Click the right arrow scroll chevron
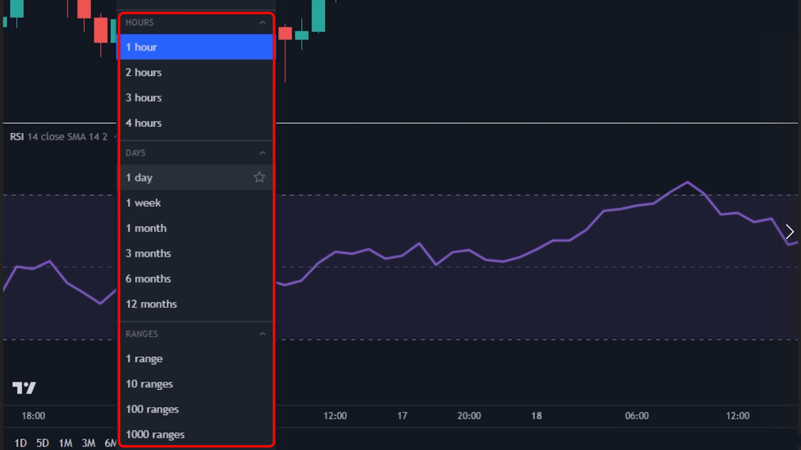The height and width of the screenshot is (450, 801). tap(789, 232)
